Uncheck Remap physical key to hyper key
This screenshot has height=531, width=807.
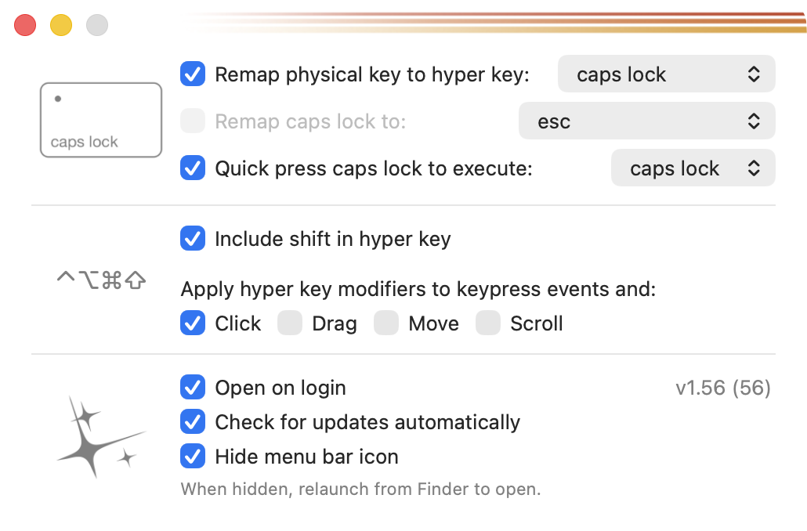[x=193, y=74]
